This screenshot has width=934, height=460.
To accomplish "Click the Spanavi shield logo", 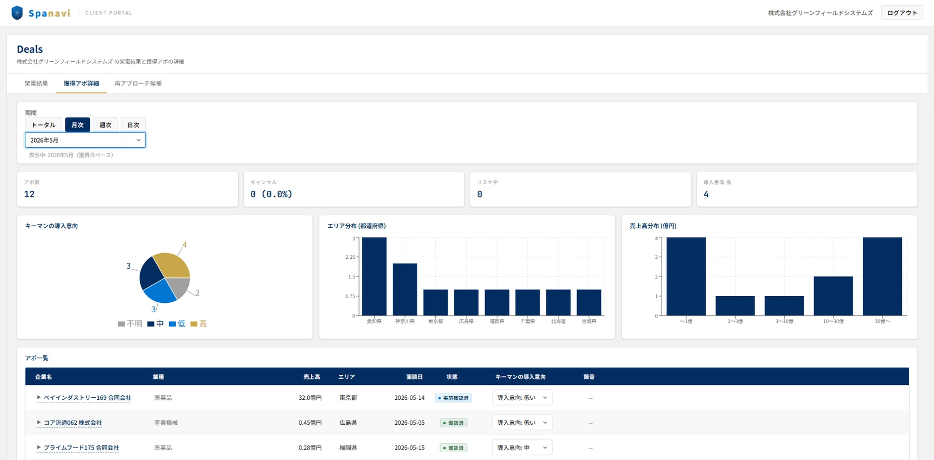I will [x=17, y=12].
